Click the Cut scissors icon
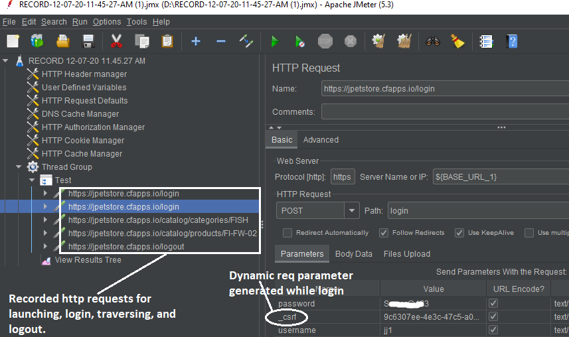The image size is (569, 337). [x=116, y=41]
